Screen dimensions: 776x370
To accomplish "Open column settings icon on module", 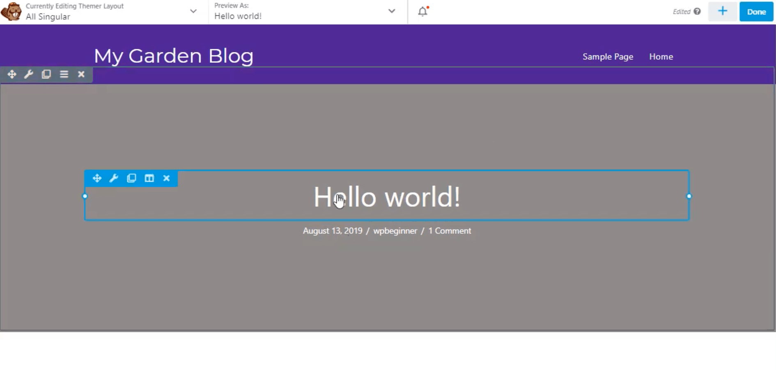I will click(x=149, y=178).
